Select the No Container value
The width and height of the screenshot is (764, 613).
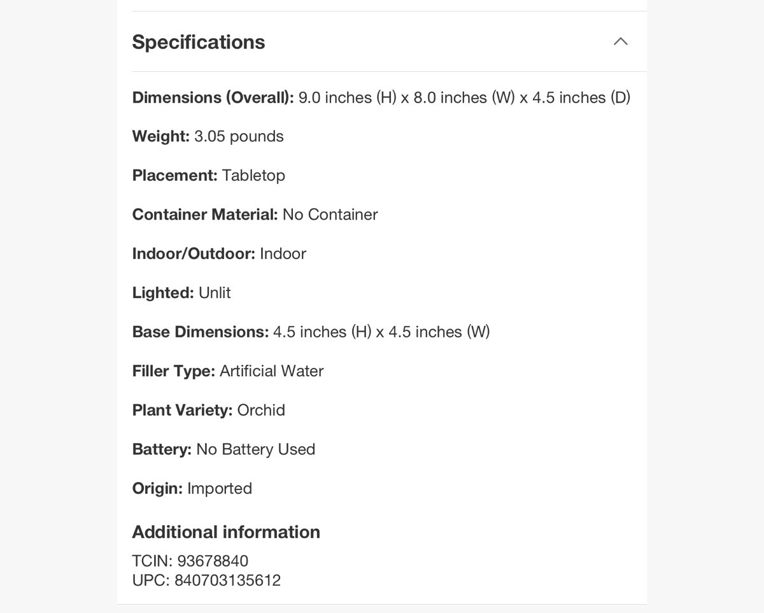click(330, 215)
